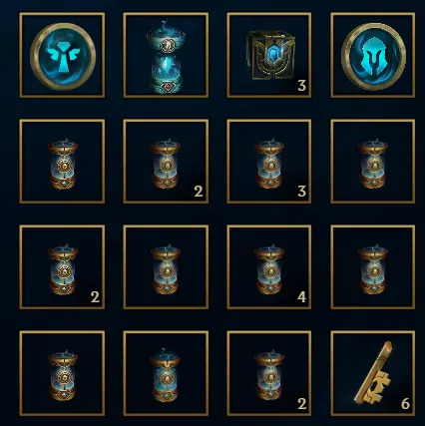
Task: Open the capsule directly below helmet token
Action: point(373,164)
